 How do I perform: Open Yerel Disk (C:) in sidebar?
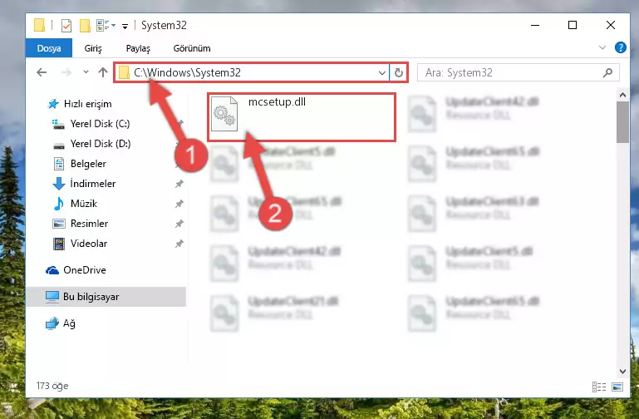[100, 124]
